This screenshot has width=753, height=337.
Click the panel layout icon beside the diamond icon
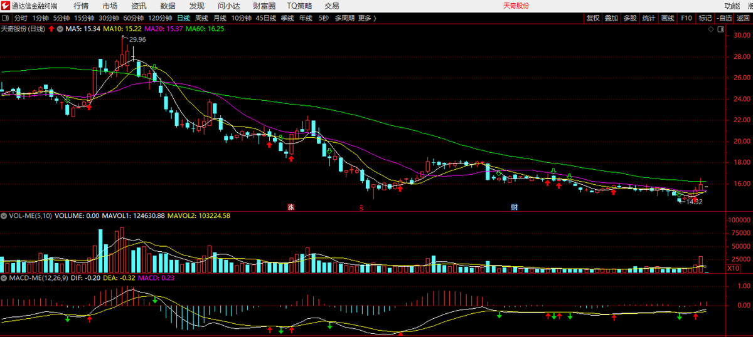(x=721, y=29)
